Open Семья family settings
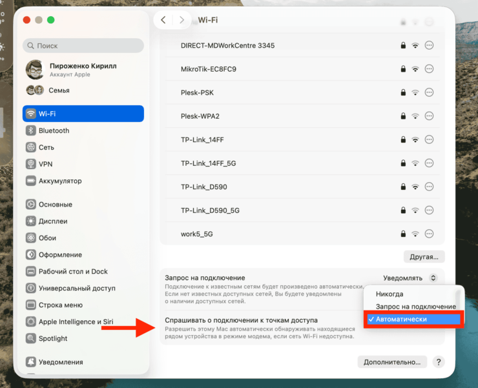The image size is (478, 388). pyautogui.click(x=83, y=90)
